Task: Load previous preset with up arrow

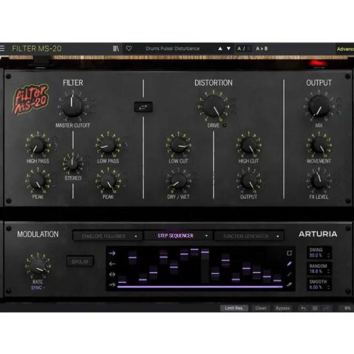Action: tap(220, 49)
